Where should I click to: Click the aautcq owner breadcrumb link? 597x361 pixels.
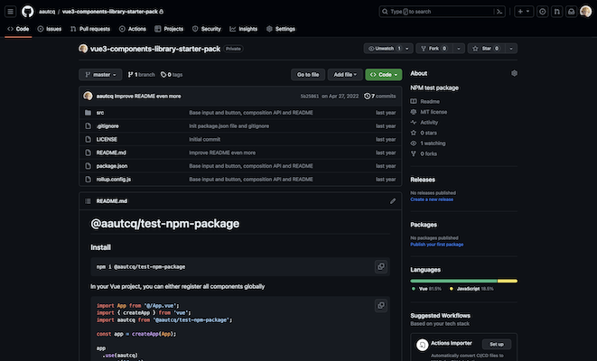47,12
